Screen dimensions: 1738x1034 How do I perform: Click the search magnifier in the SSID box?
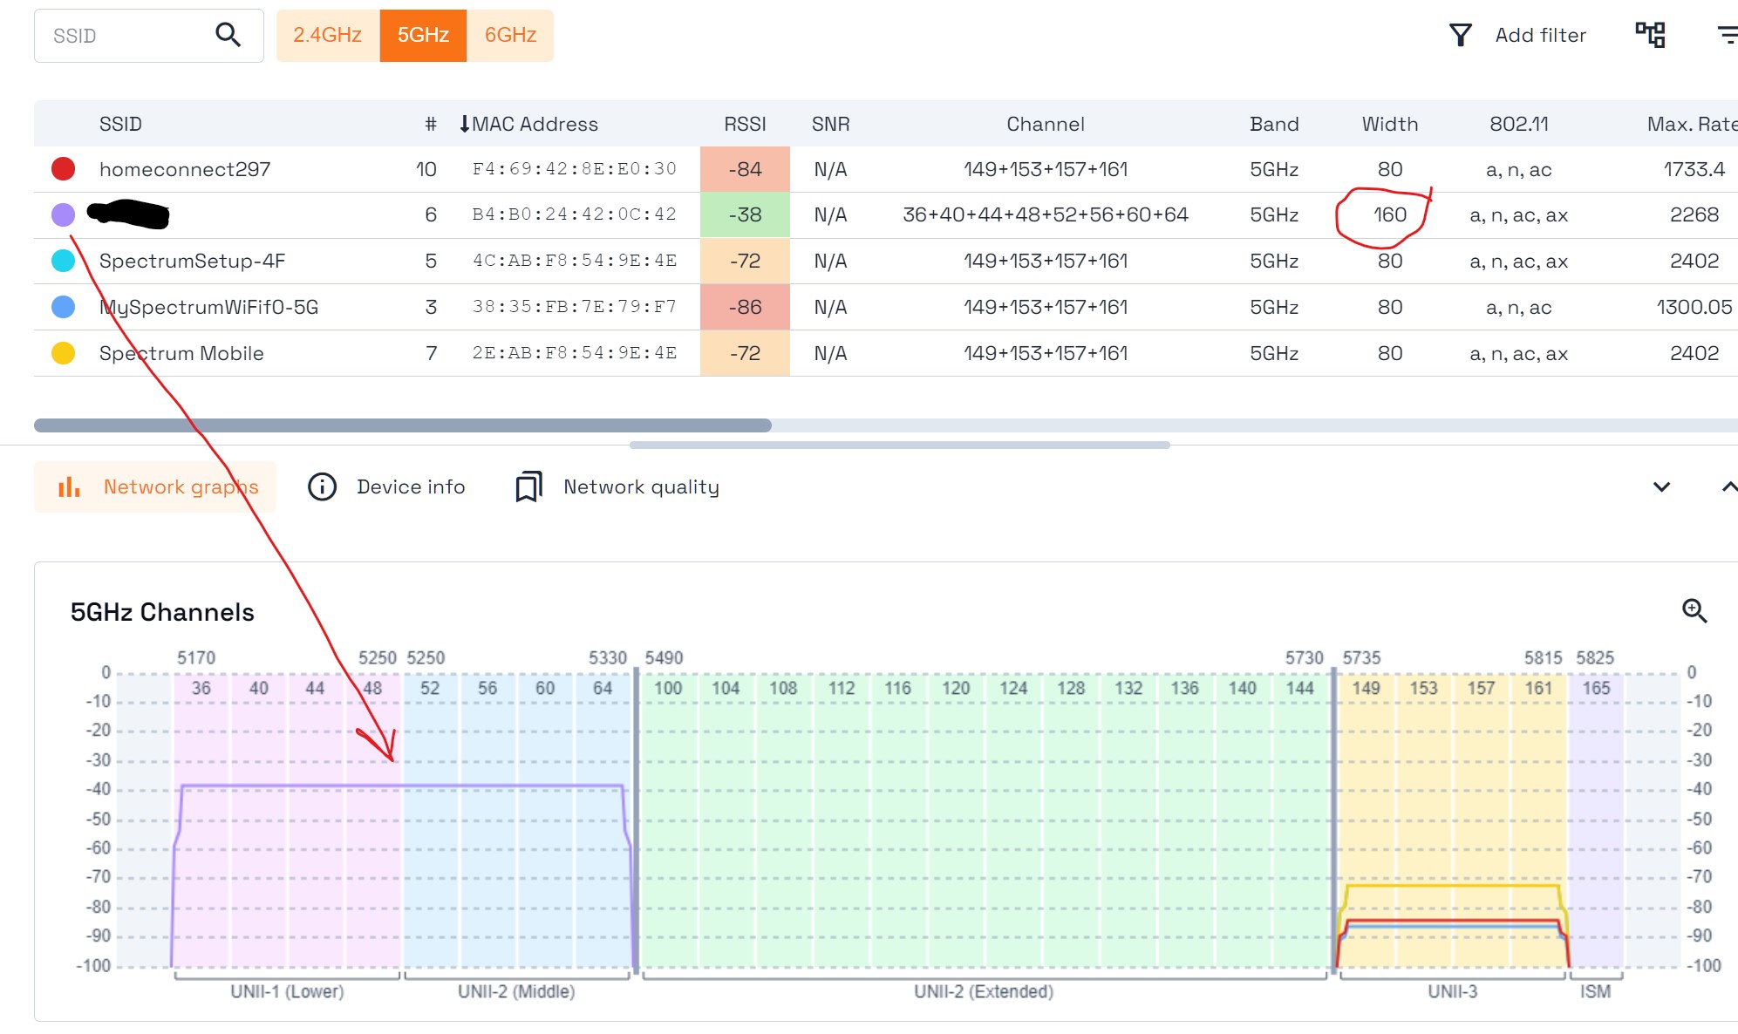[228, 35]
